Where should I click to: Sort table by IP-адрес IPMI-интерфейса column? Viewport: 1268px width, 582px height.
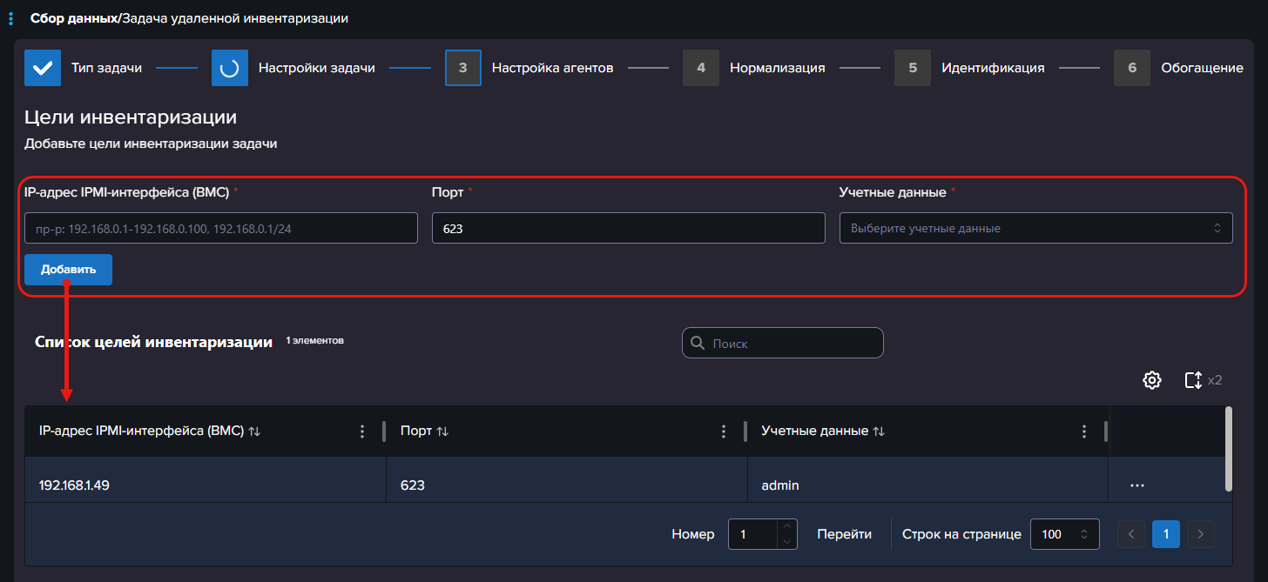[254, 431]
